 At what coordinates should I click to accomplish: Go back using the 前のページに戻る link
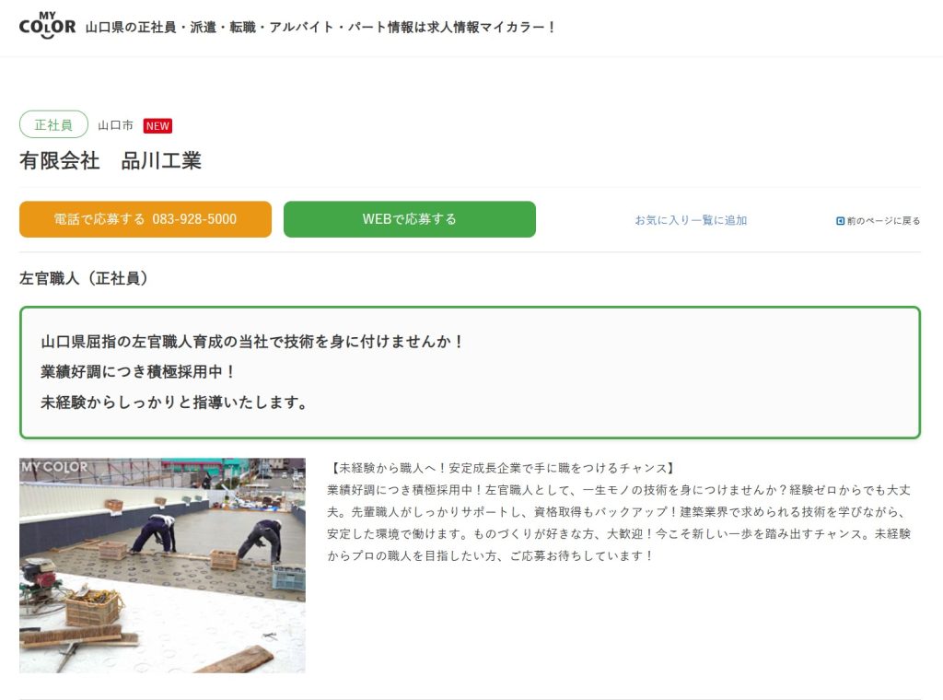[x=883, y=221]
